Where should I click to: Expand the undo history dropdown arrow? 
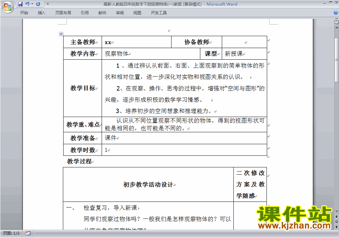(32, 4)
